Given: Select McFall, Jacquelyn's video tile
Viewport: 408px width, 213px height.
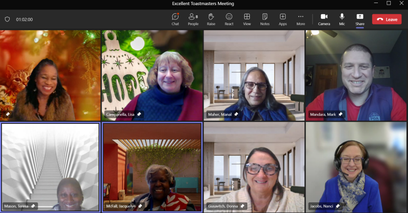Looking at the screenshot, I should (x=152, y=167).
